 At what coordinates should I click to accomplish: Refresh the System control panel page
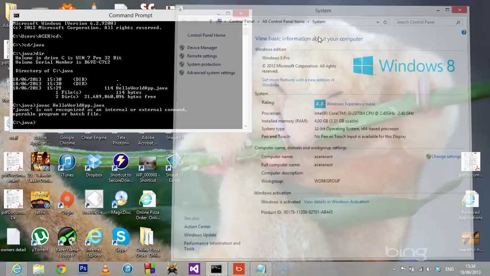[x=385, y=22]
